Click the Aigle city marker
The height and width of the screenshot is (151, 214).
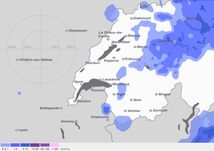tap(114, 95)
